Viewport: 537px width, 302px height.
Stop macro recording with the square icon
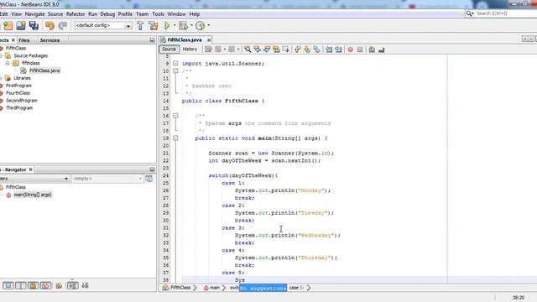pyautogui.click(x=360, y=49)
